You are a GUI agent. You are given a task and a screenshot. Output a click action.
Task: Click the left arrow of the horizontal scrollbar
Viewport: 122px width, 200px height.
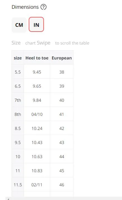tap(8, 199)
